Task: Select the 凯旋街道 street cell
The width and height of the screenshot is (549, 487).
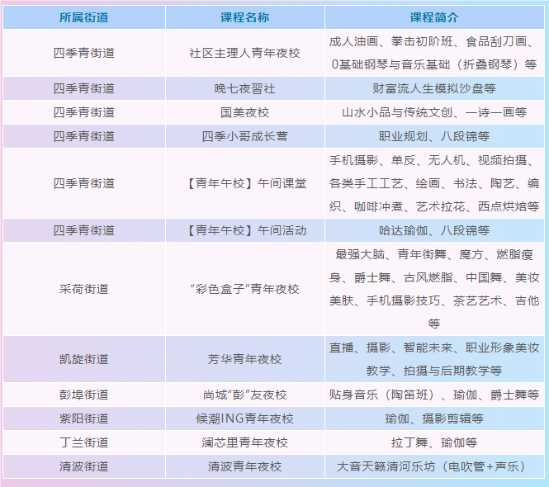Action: (83, 360)
